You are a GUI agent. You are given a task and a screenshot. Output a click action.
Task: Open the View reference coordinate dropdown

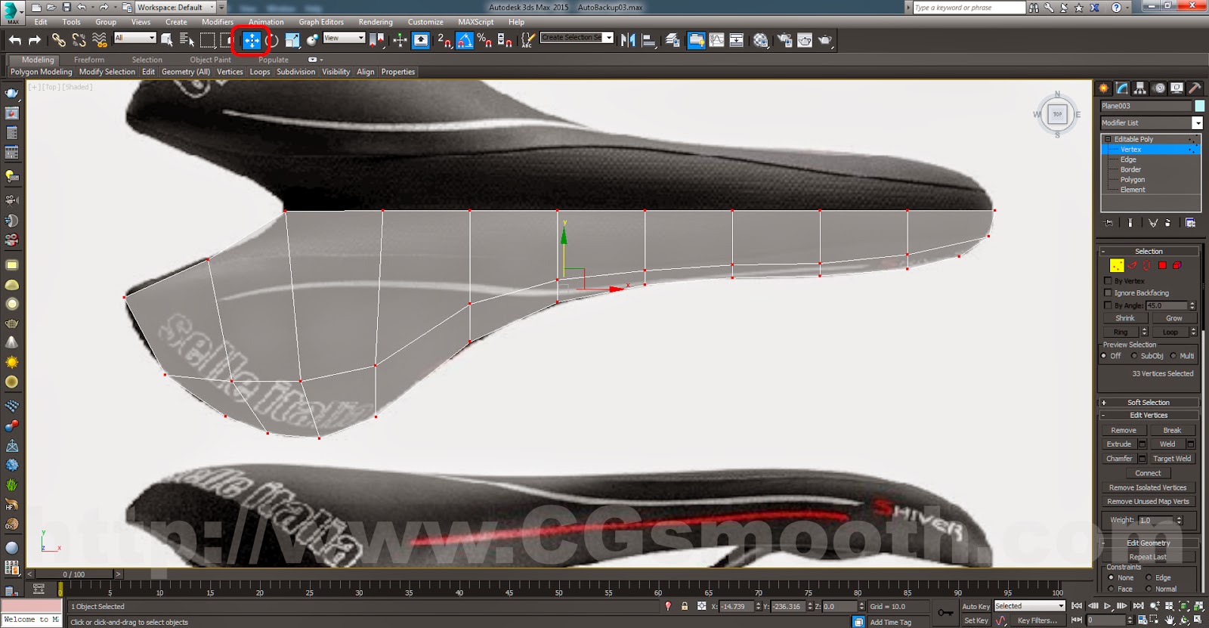(x=344, y=38)
